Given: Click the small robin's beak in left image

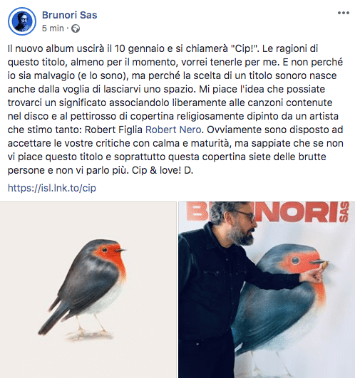Looking at the screenshot, I should (x=120, y=251).
